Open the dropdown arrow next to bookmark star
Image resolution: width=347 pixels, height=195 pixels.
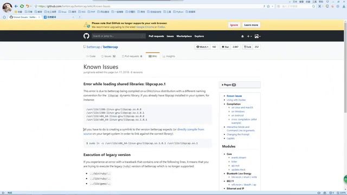pos(272,6)
